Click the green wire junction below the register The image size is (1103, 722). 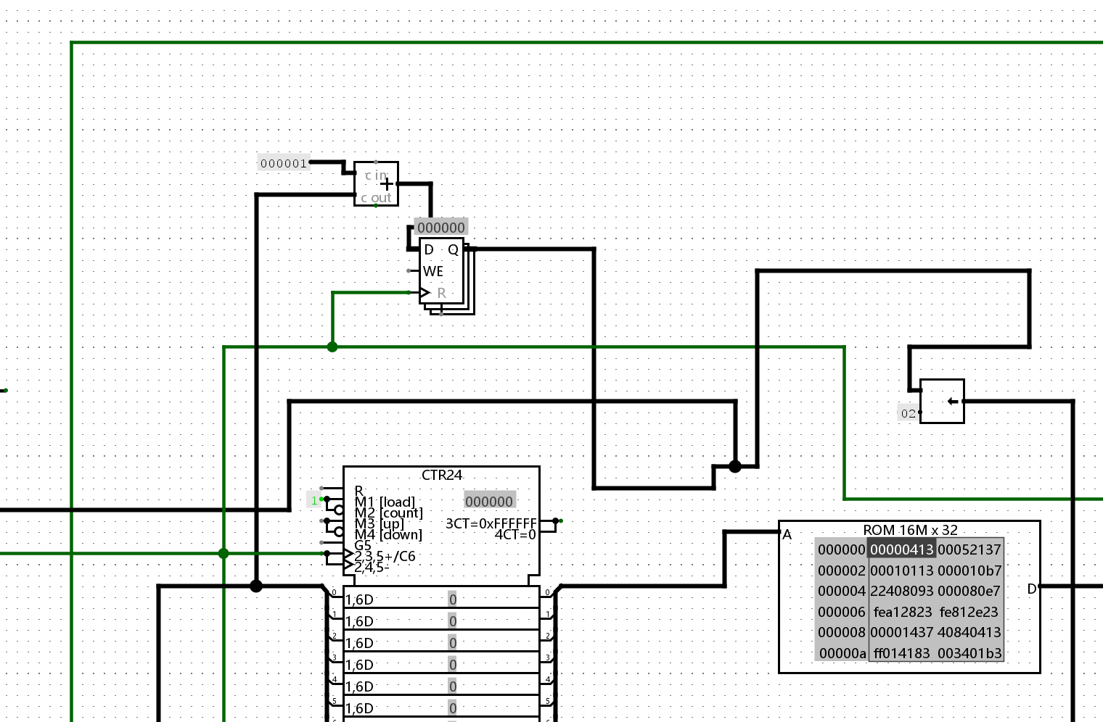pyautogui.click(x=332, y=347)
